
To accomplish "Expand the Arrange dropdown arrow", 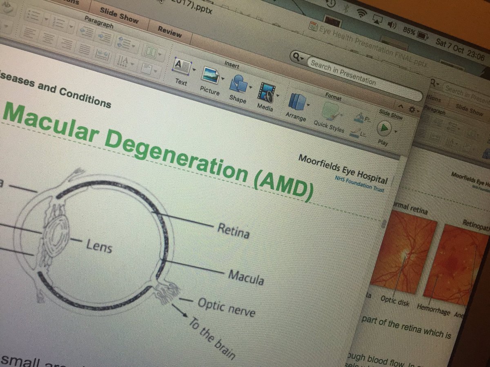I will [x=308, y=105].
